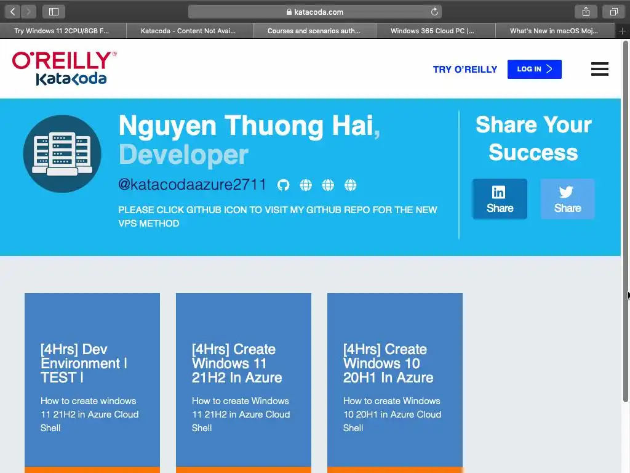630x473 pixels.
Task: Share on LinkedIn
Action: tap(500, 199)
